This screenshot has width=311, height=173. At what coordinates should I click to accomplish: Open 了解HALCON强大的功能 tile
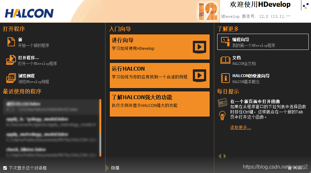160,104
